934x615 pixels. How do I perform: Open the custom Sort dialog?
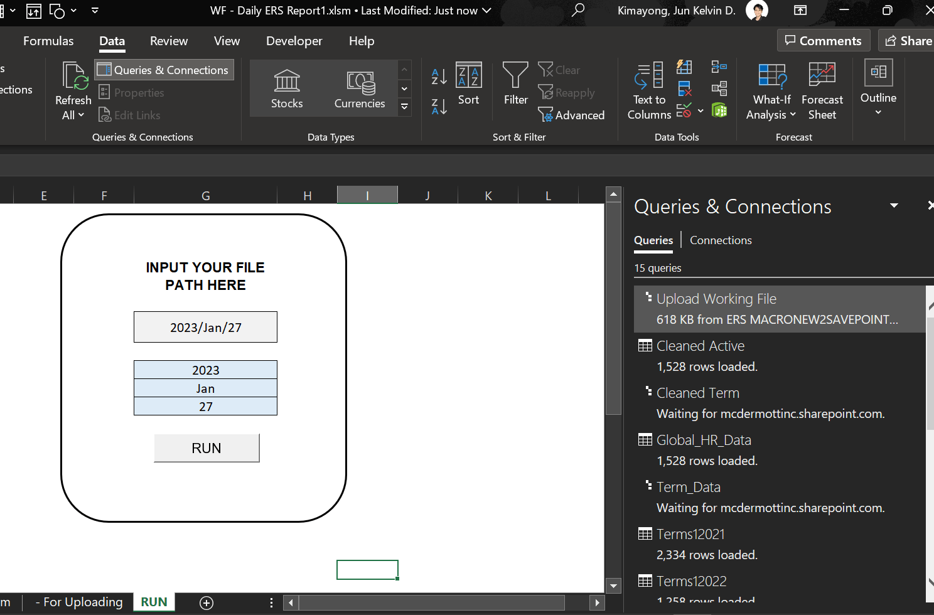tap(468, 84)
